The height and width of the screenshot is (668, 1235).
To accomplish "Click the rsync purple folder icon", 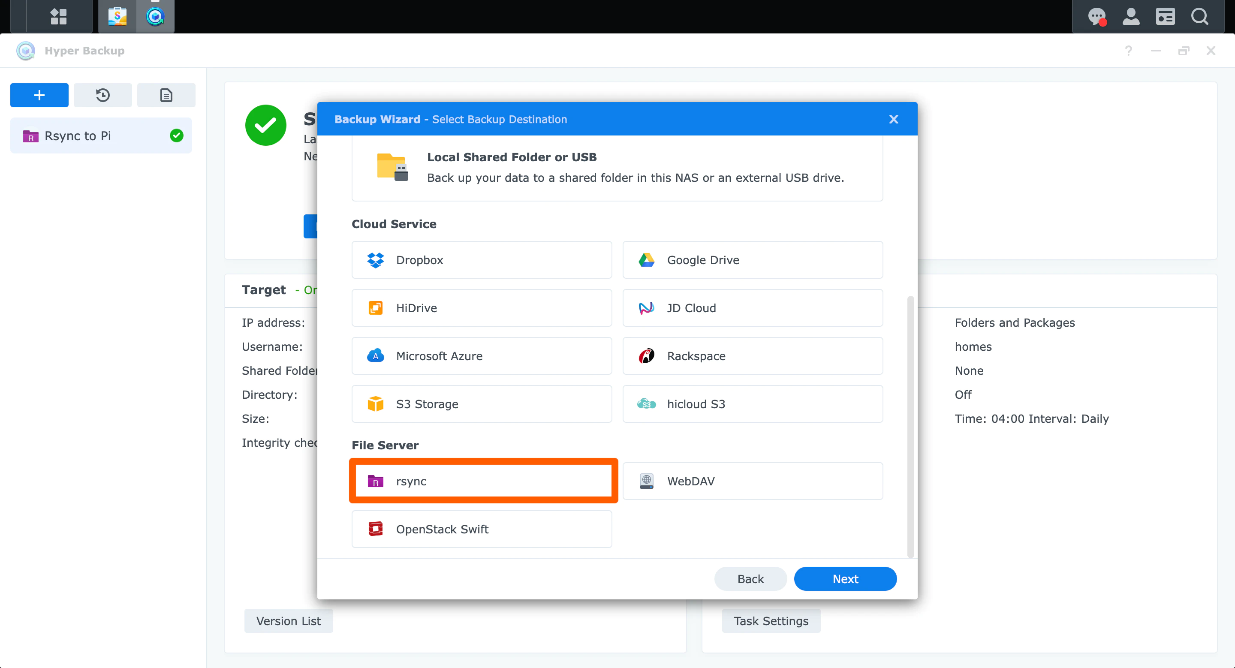I will click(375, 481).
